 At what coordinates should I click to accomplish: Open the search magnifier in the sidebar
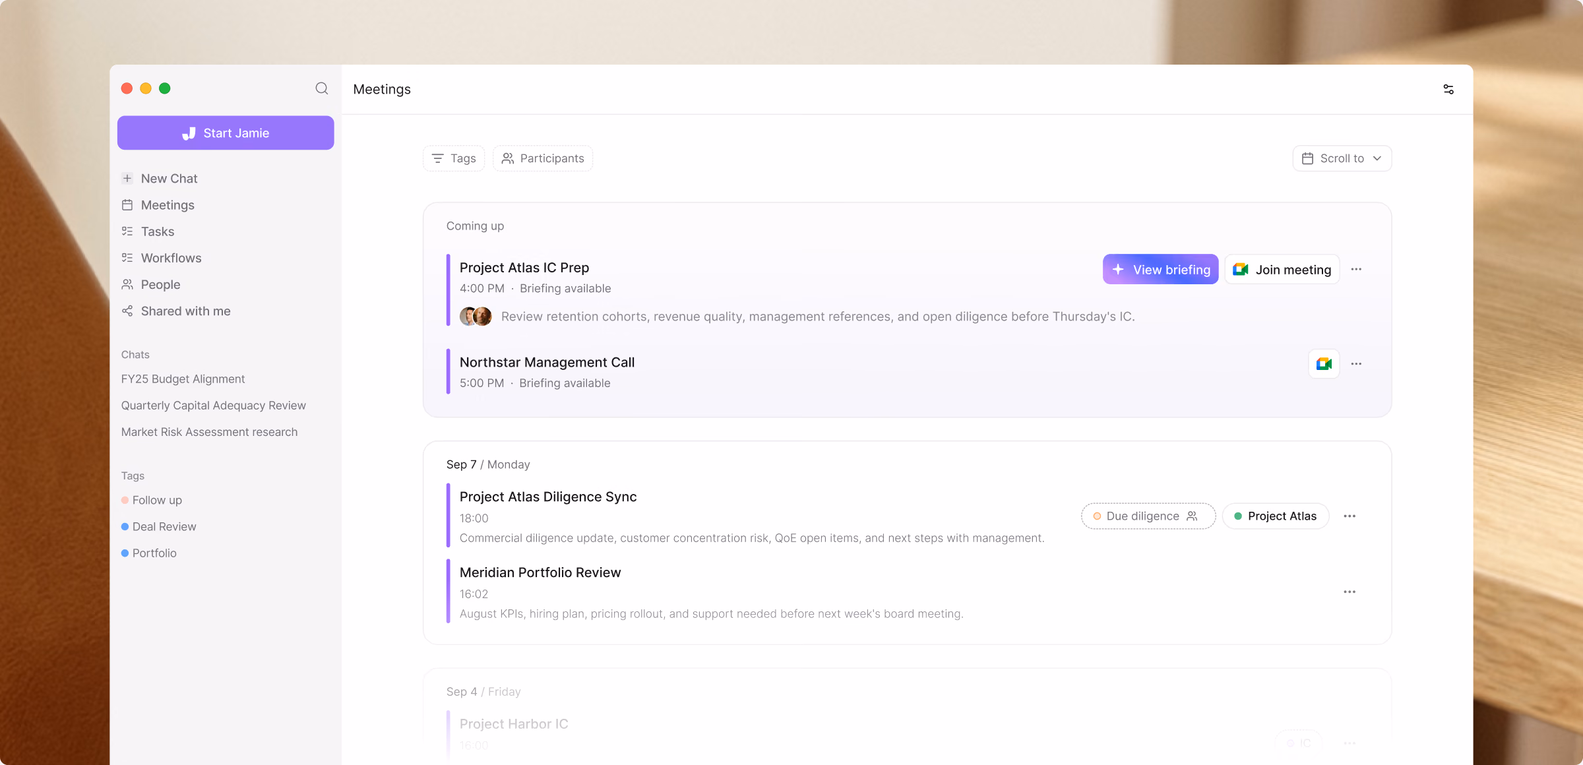(322, 88)
